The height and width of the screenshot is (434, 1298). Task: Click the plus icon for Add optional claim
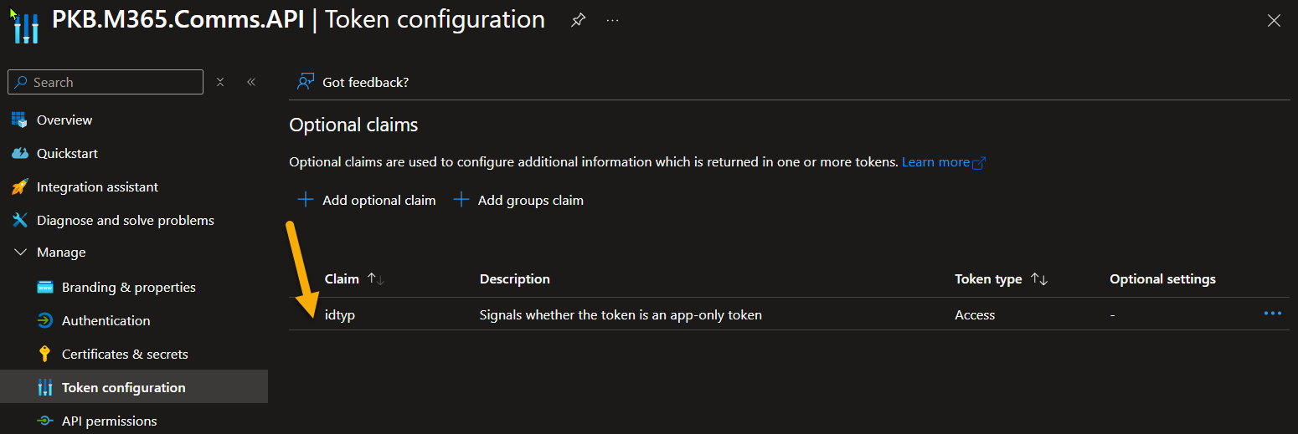[306, 200]
